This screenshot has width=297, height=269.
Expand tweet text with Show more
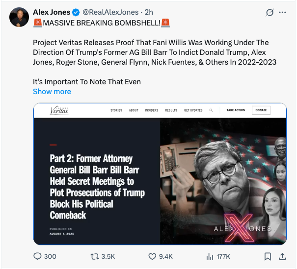[52, 92]
